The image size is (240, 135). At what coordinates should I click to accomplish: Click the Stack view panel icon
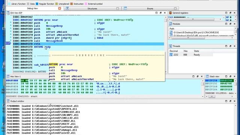[x=207, y=76]
